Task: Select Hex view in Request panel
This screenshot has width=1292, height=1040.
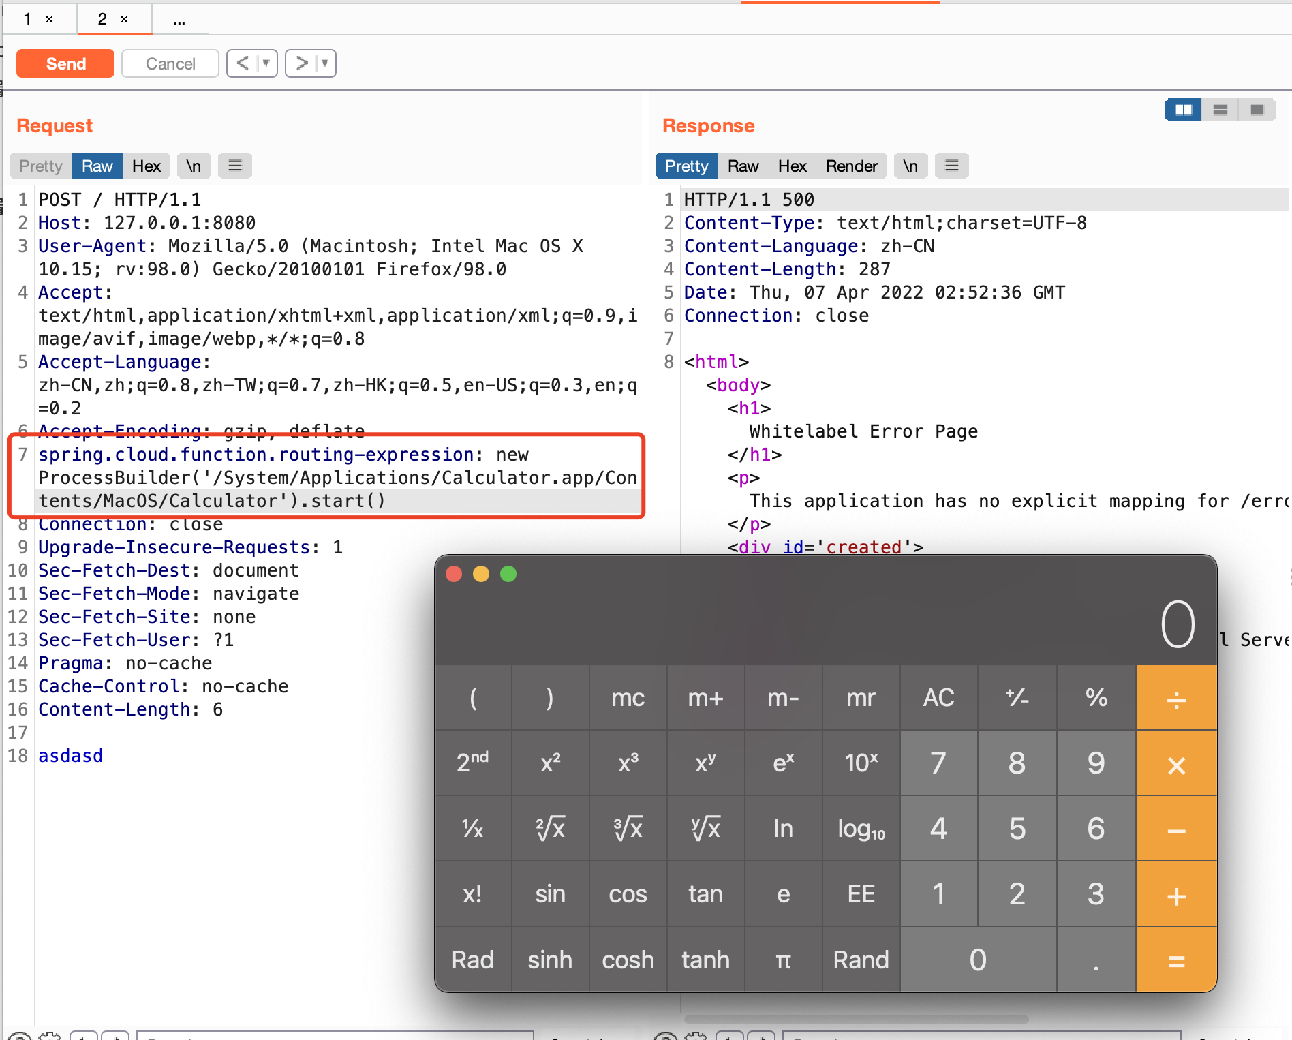Action: tap(147, 166)
